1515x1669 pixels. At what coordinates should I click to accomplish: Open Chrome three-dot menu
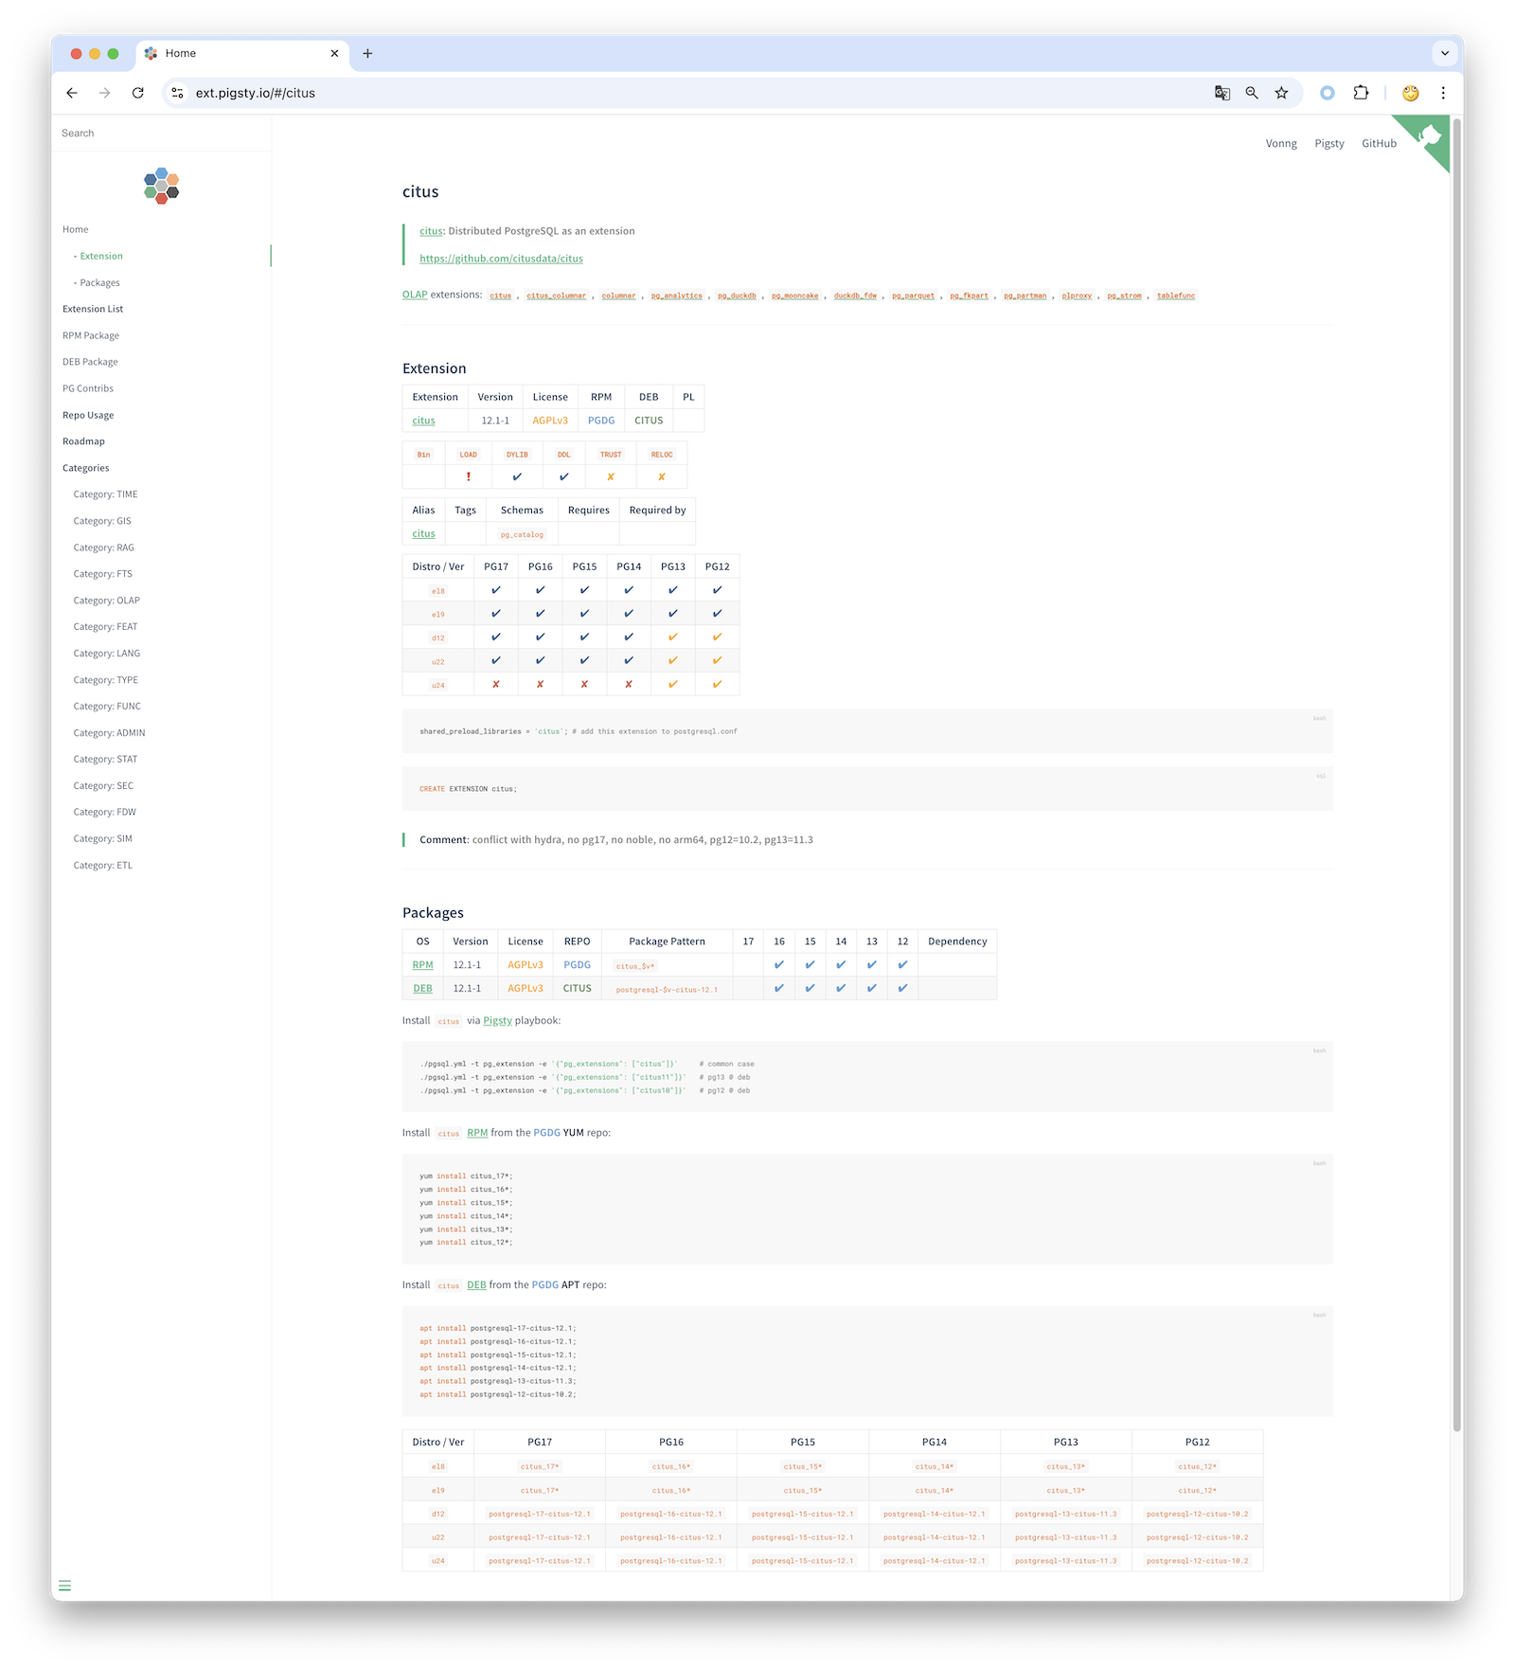(x=1443, y=93)
